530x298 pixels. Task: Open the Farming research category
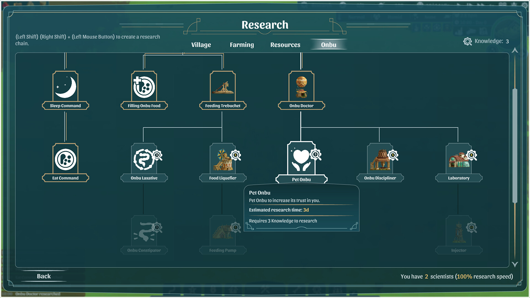point(242,45)
